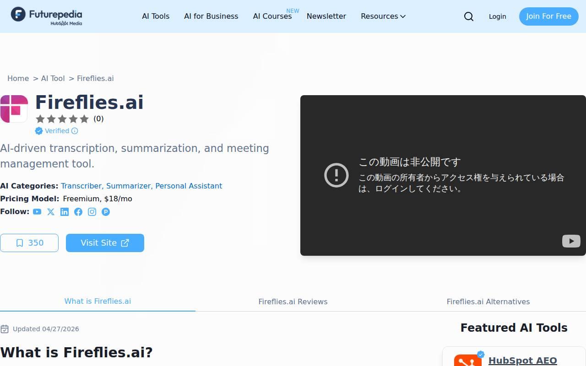The image size is (586, 366).
Task: Click the Updated 04/27/2026 text
Action: (x=46, y=329)
